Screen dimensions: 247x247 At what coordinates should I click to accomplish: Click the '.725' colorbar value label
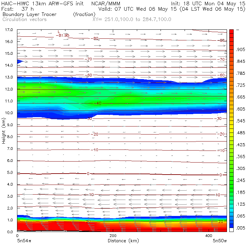point(240,85)
